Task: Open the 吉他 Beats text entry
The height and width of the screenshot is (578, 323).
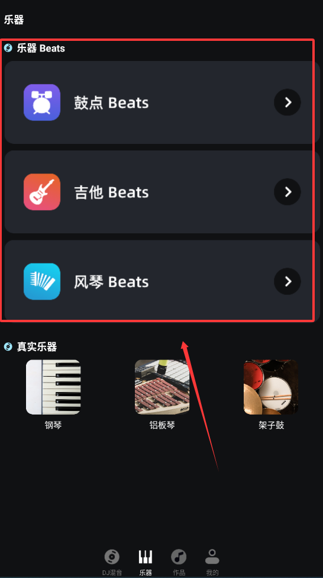Action: point(112,192)
